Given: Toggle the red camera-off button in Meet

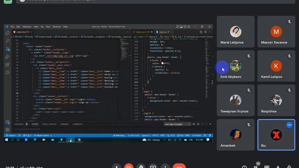Looking at the screenshot, I should coord(129,166).
